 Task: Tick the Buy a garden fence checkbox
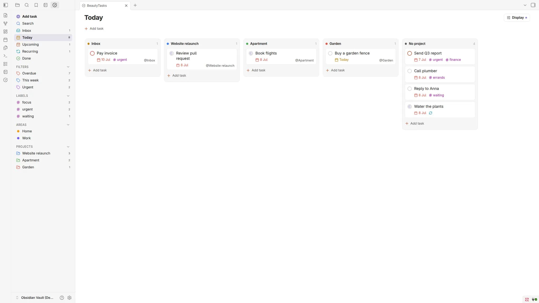pos(330,53)
